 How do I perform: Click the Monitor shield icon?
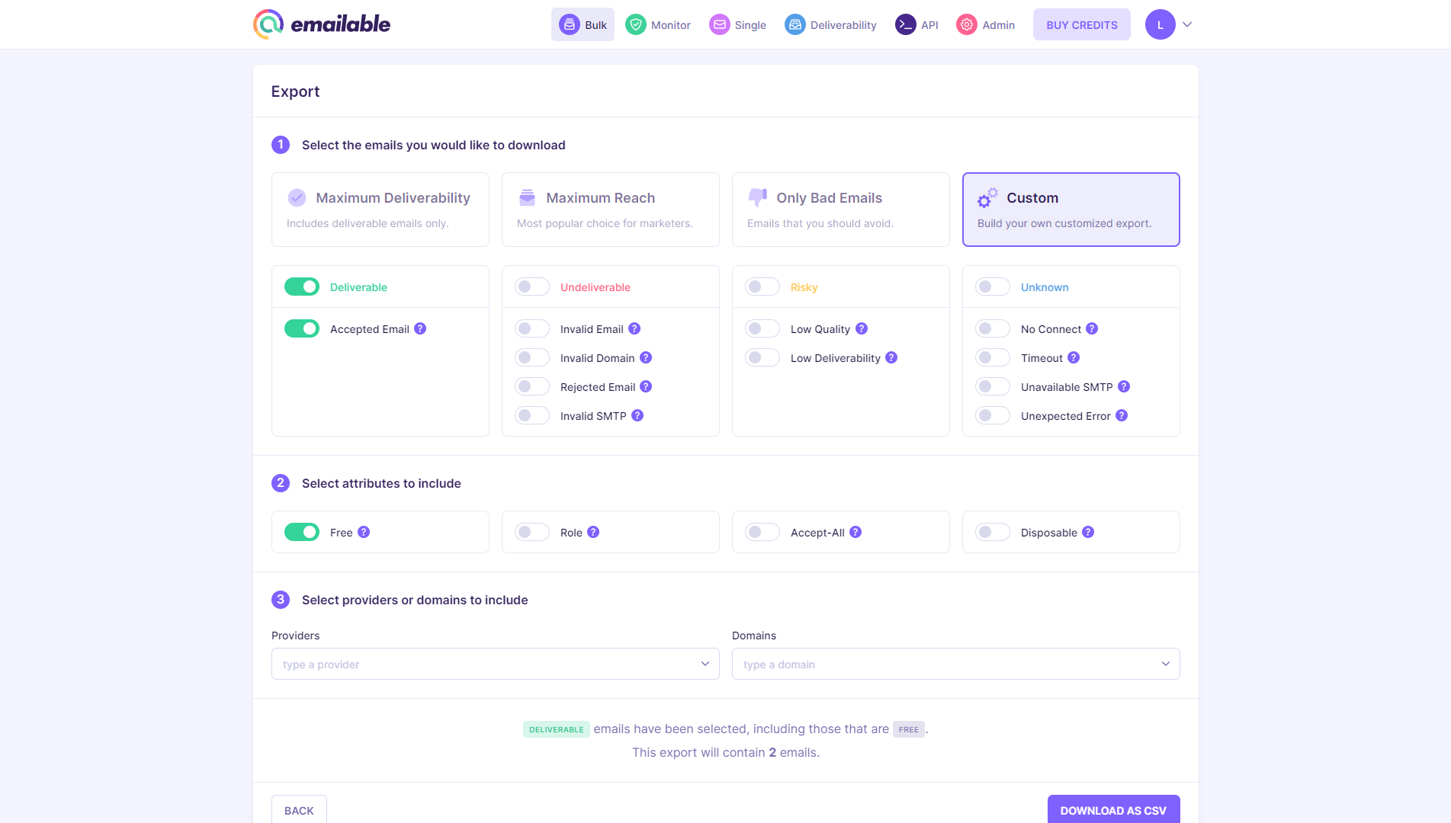coord(635,24)
